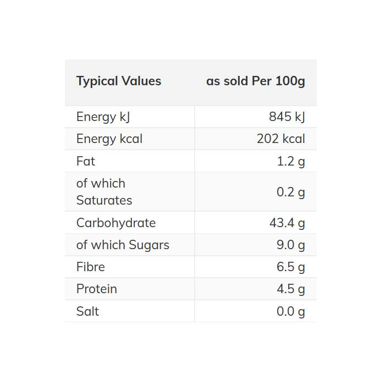Select the Energy kJ row label

click(x=103, y=117)
